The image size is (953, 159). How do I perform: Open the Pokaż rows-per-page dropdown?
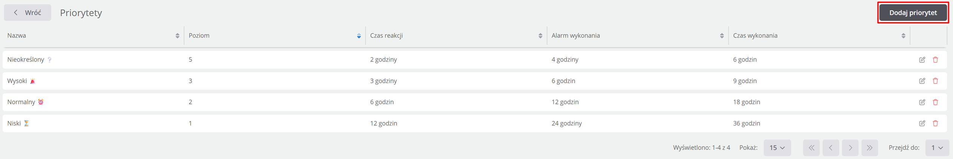pyautogui.click(x=777, y=148)
